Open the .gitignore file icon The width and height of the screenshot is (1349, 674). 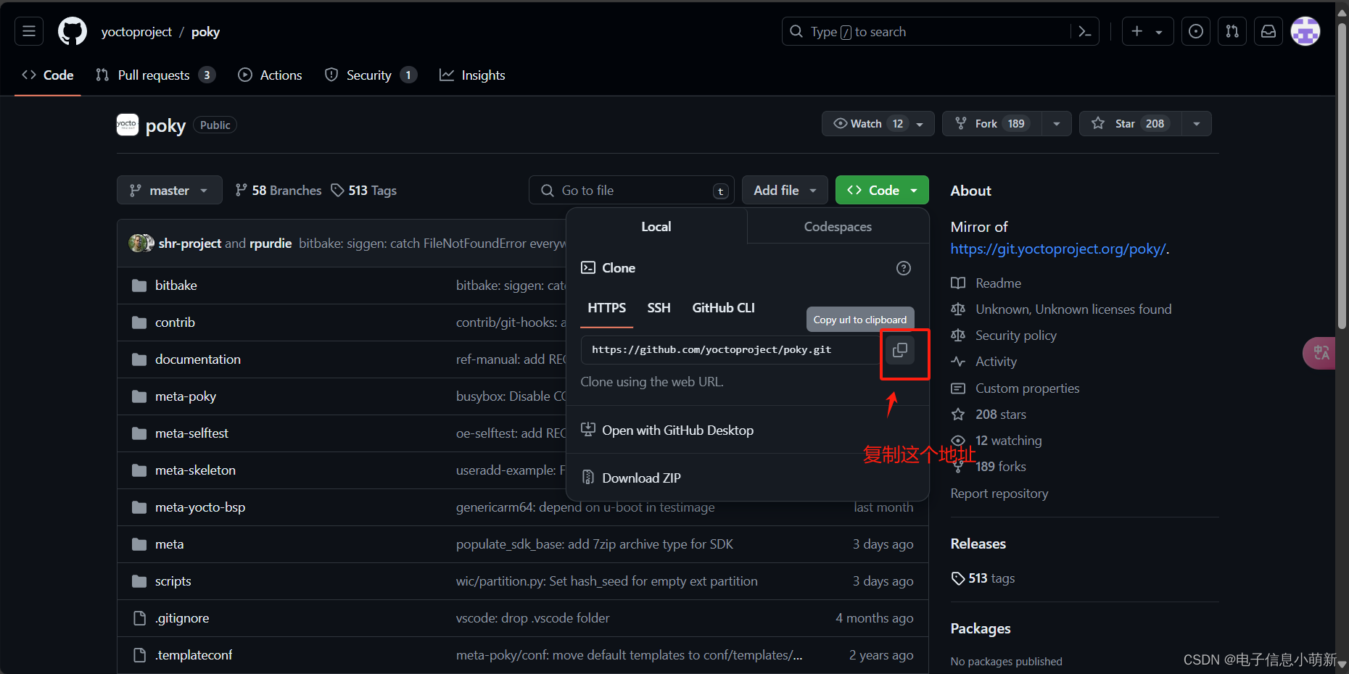click(140, 618)
